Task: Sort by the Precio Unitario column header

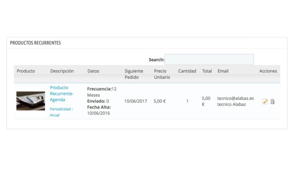Action: (x=162, y=74)
